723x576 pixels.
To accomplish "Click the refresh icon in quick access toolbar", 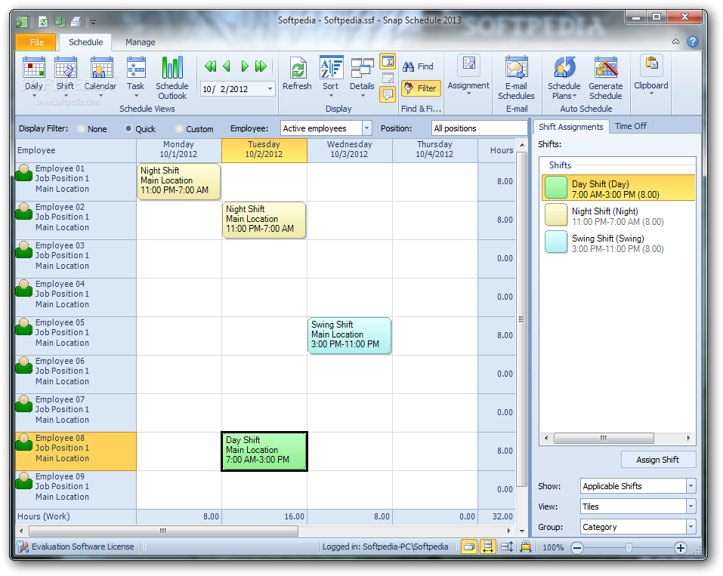I will coord(43,22).
